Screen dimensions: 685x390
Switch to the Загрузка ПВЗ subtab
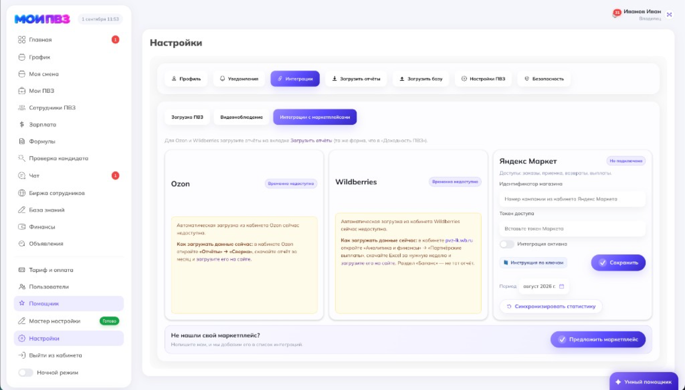(187, 117)
